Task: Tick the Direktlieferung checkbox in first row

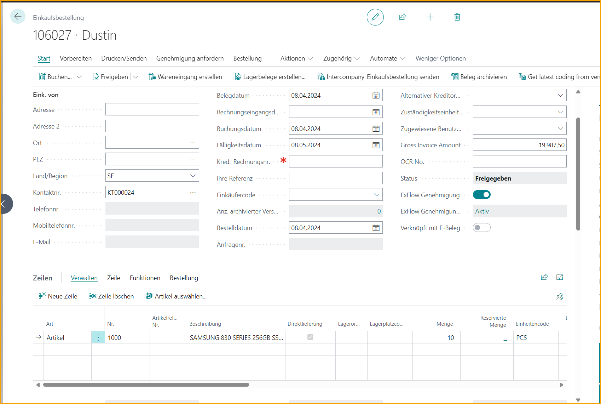Action: tap(310, 337)
